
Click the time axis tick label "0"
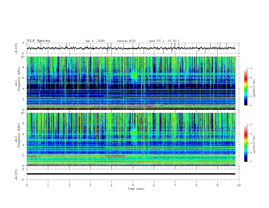[x=27, y=185]
